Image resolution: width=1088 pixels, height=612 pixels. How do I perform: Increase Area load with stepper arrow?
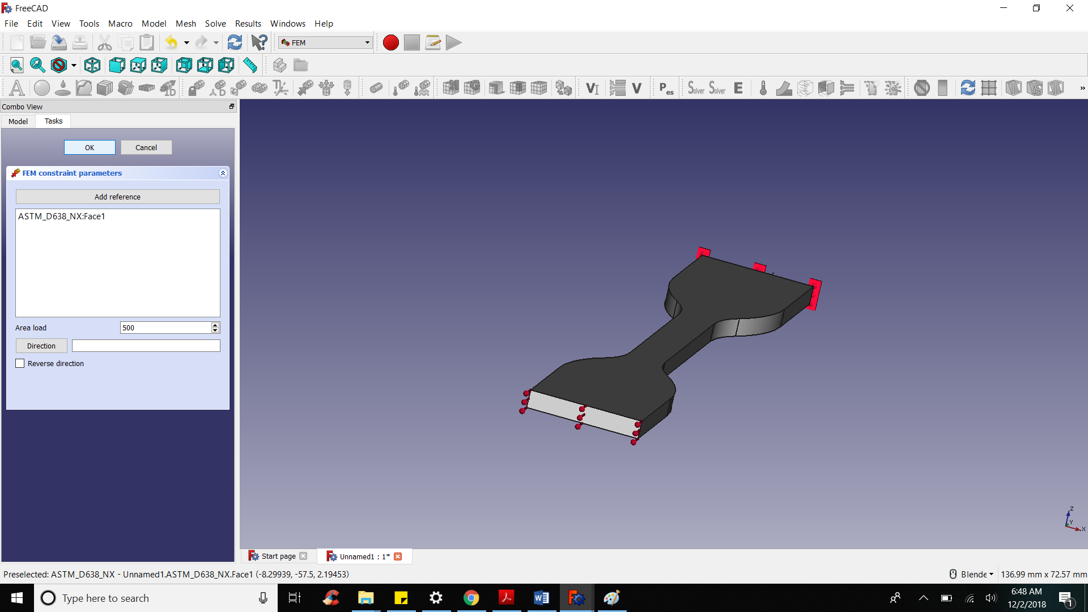click(215, 325)
